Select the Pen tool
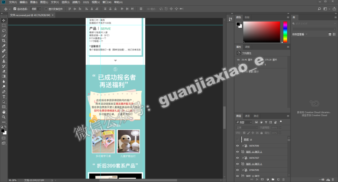338x182 pixels. [4, 92]
